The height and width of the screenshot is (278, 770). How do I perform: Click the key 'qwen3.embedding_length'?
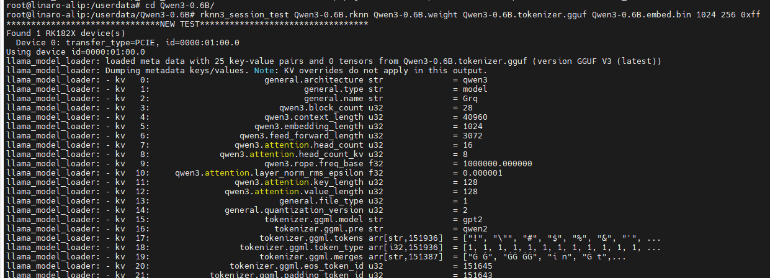(x=309, y=126)
